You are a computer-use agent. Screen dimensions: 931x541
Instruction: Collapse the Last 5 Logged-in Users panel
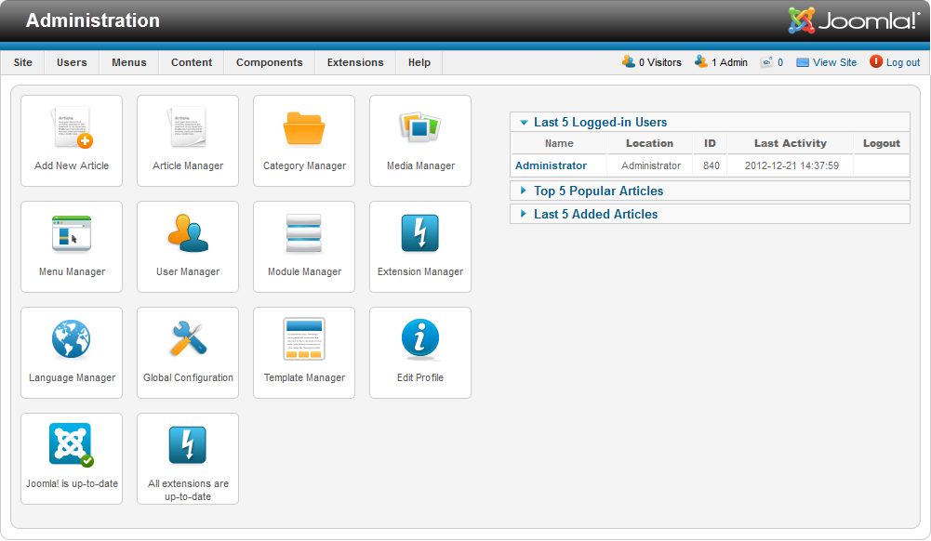point(600,122)
